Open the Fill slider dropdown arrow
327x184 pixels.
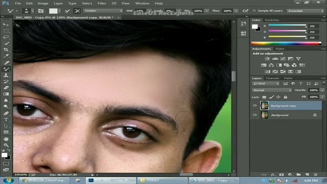click(322, 97)
